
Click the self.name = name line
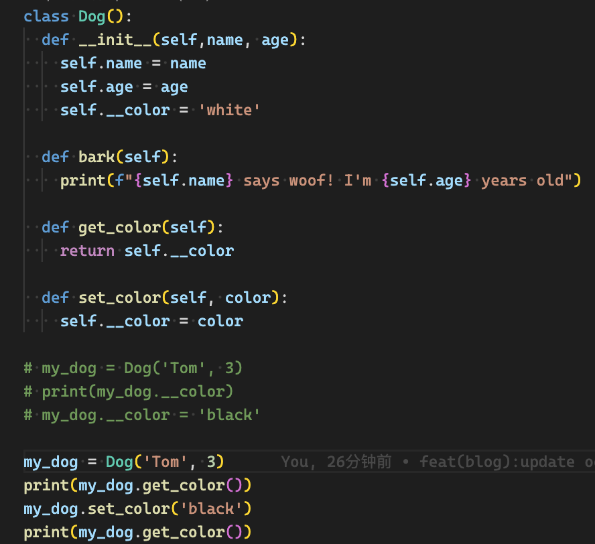pos(133,63)
